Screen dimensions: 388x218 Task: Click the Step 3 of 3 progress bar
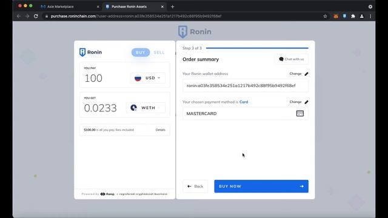[257, 48]
